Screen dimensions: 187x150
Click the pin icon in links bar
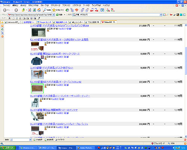click(x=39, y=18)
